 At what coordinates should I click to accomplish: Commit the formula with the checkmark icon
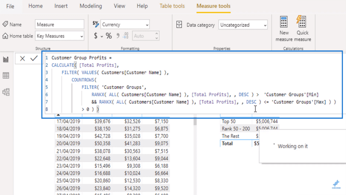[34, 58]
